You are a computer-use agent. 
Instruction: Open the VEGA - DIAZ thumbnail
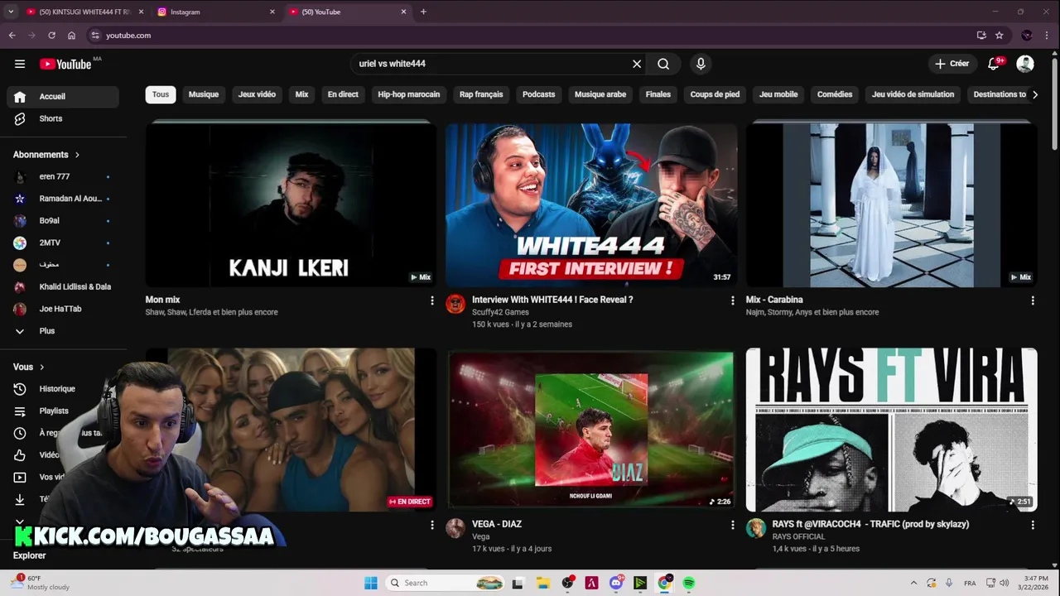[x=591, y=430]
